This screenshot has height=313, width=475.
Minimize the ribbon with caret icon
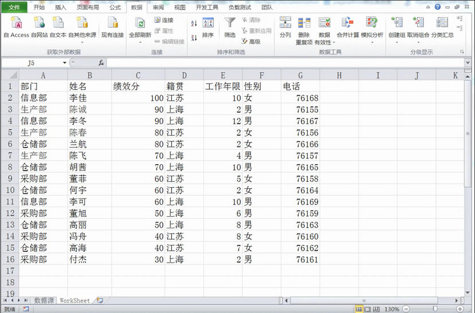pyautogui.click(x=428, y=7)
